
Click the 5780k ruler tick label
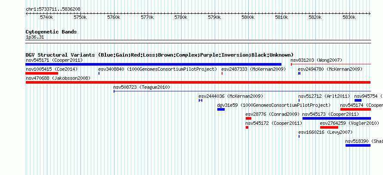(181, 17)
